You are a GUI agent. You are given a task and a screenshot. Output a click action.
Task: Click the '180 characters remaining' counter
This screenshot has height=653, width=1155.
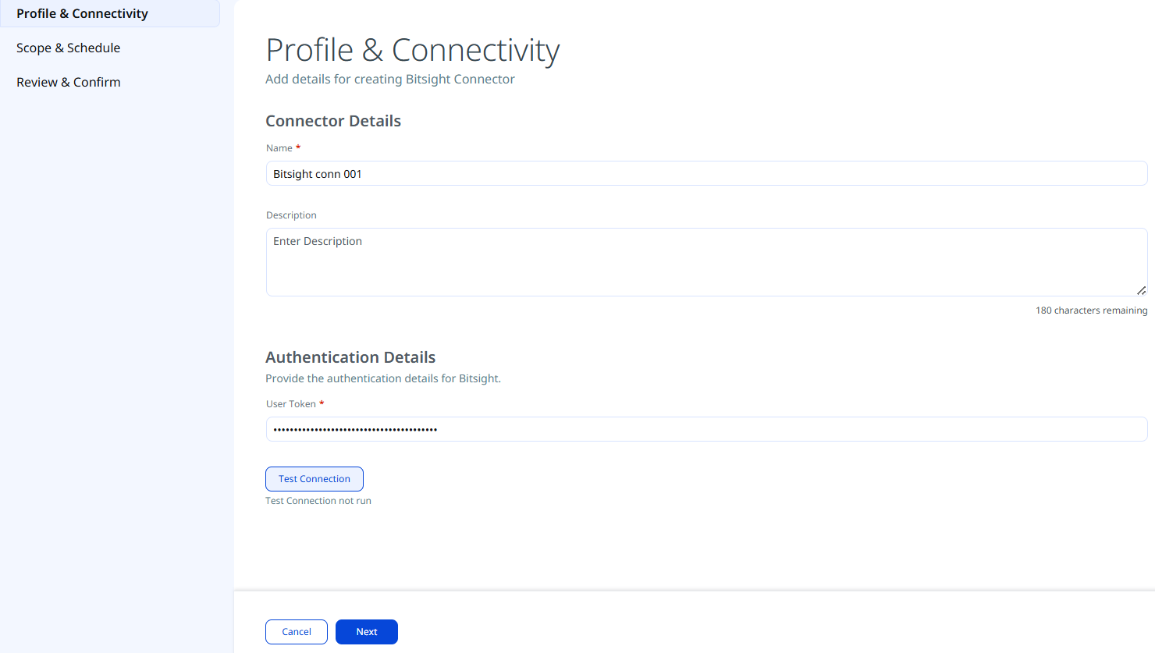click(x=1091, y=311)
